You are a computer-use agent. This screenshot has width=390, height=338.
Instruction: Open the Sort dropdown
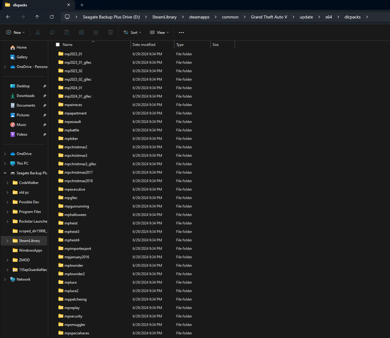click(x=132, y=32)
